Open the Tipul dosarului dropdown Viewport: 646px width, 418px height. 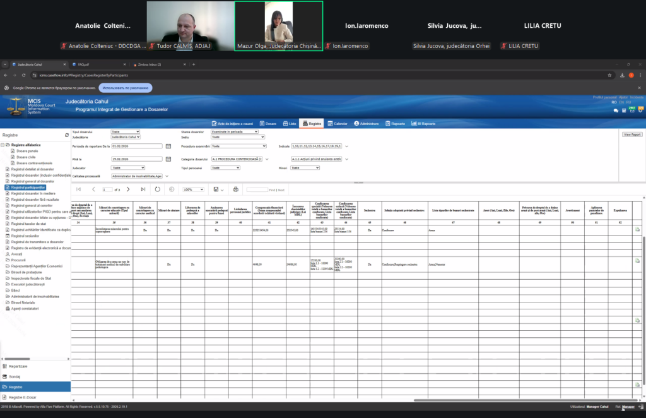click(x=125, y=132)
